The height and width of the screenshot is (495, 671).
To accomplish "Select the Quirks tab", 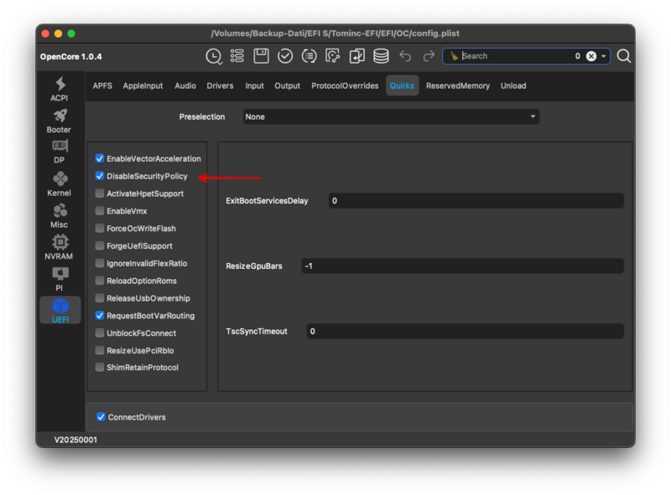I will coord(402,86).
